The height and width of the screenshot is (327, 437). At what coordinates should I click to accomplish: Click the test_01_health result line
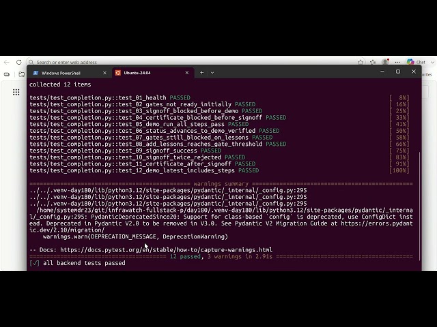pyautogui.click(x=110, y=98)
